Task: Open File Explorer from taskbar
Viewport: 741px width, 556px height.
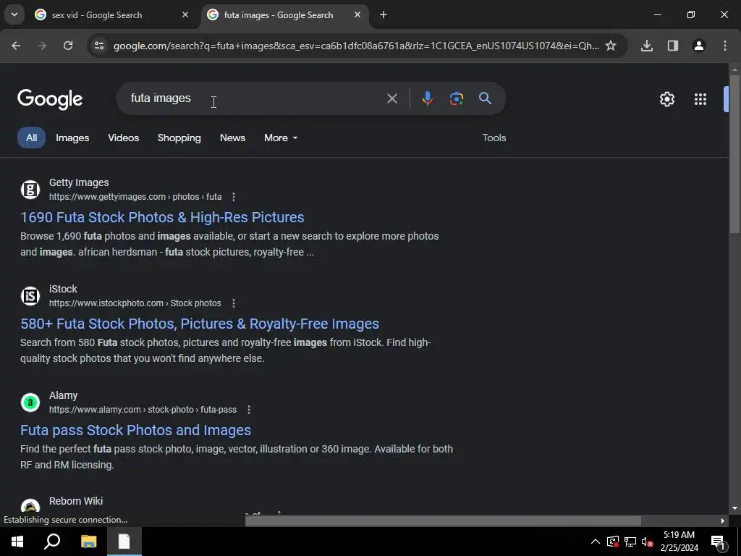Action: (x=88, y=542)
